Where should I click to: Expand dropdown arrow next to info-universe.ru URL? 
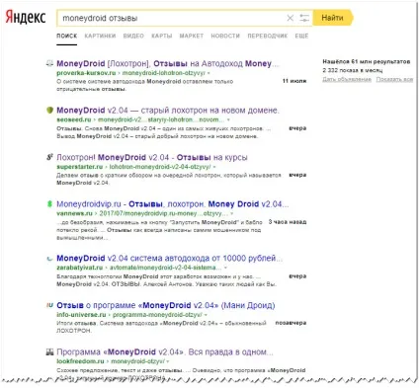tap(206, 315)
